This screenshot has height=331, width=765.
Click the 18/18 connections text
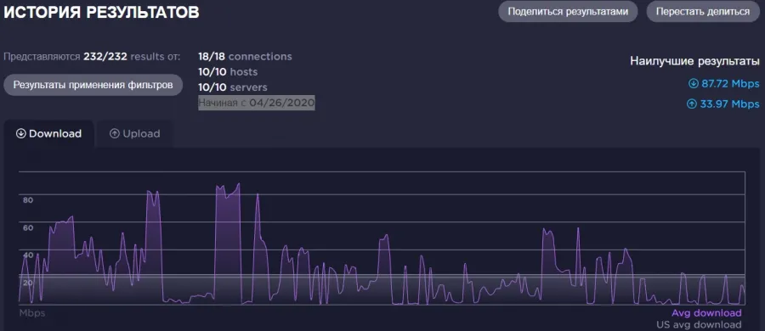(x=245, y=57)
